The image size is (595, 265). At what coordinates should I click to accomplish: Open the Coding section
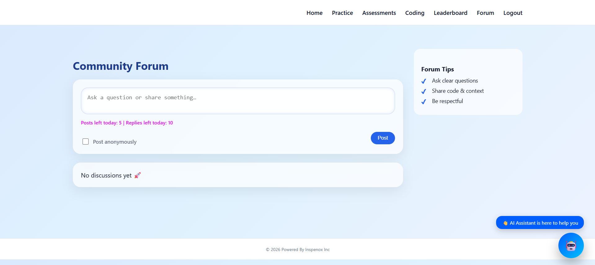415,13
